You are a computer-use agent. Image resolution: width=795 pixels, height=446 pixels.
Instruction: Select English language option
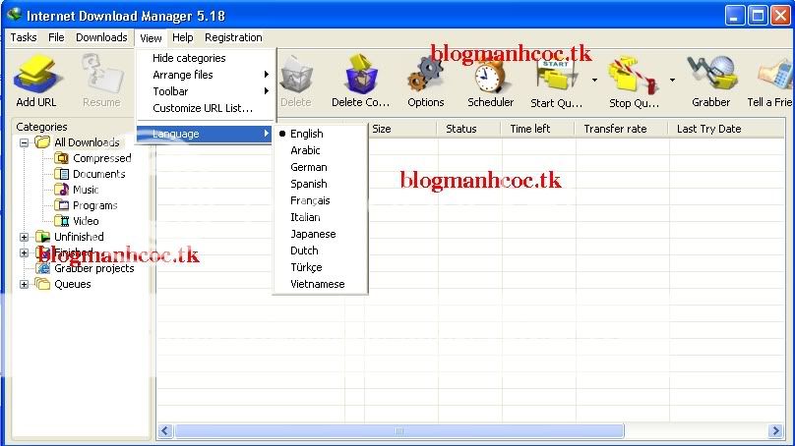click(320, 134)
